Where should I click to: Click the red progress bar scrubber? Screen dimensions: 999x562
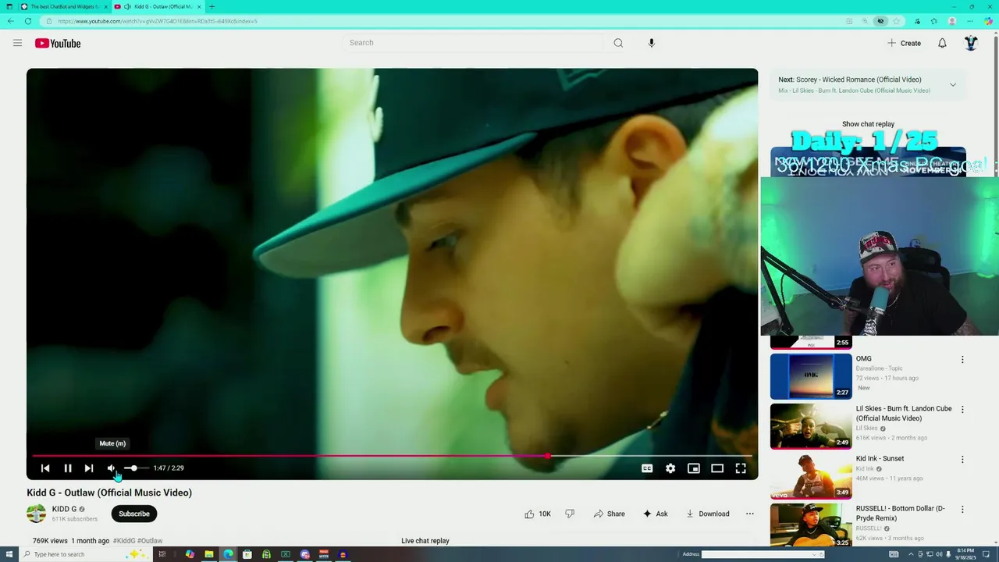pos(548,456)
